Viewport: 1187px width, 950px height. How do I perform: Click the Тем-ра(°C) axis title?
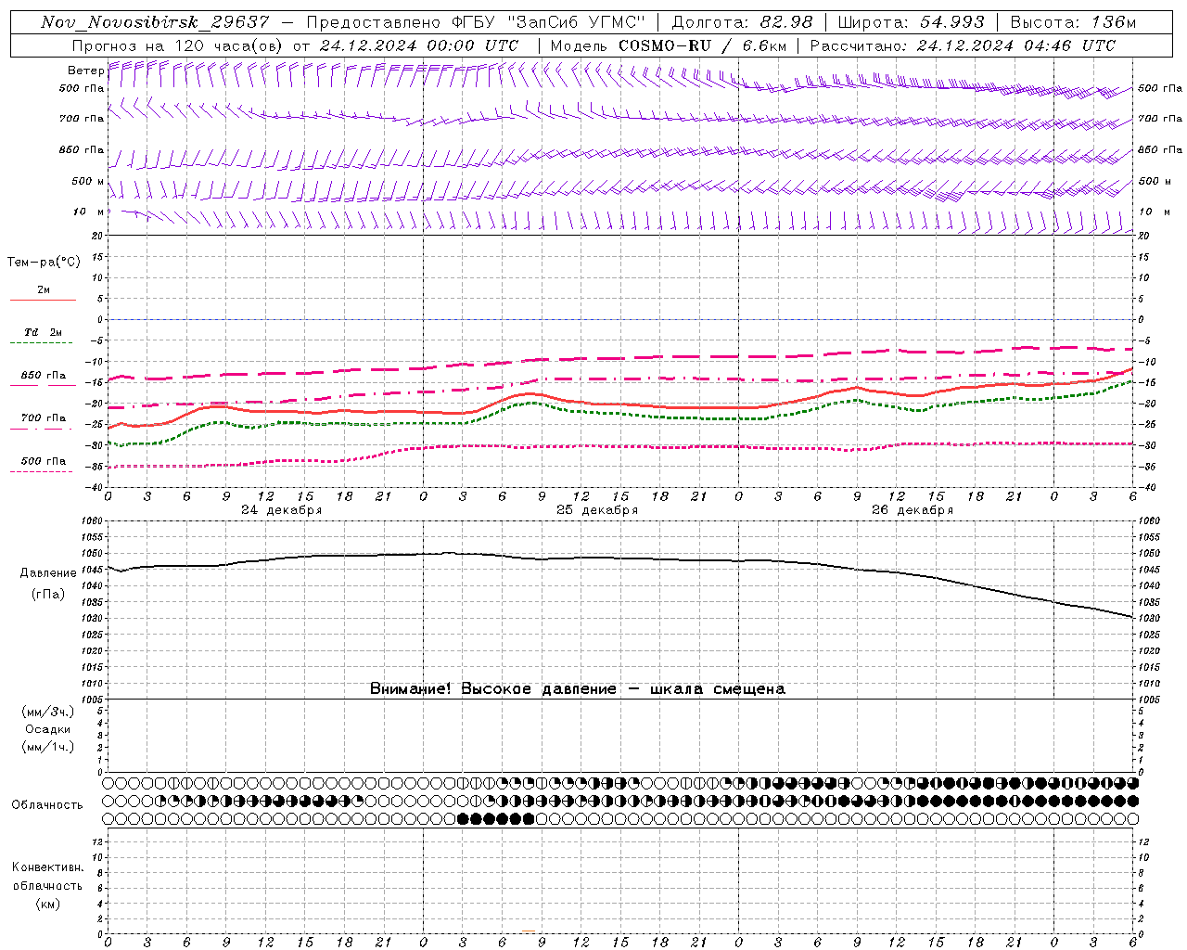[x=44, y=263]
